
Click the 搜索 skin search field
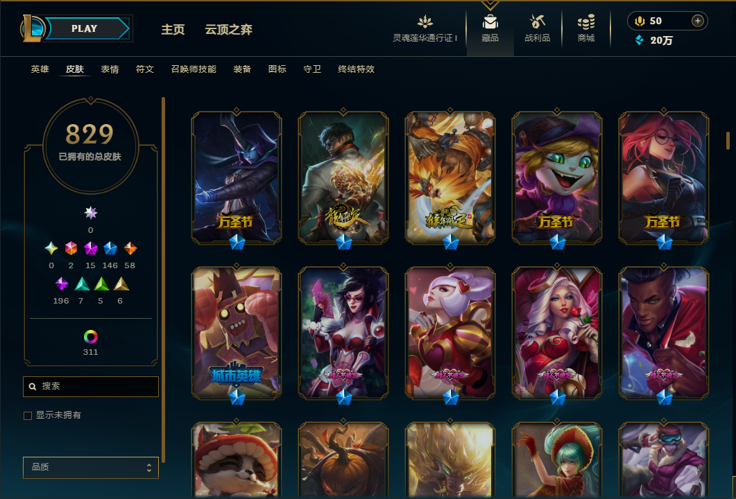coord(91,387)
